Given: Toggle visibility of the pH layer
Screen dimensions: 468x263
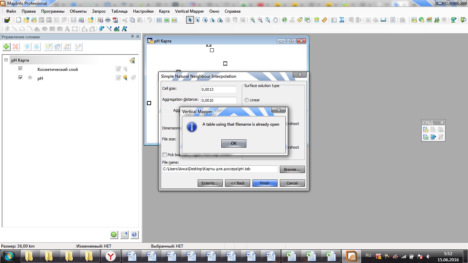Looking at the screenshot, I should (21, 78).
